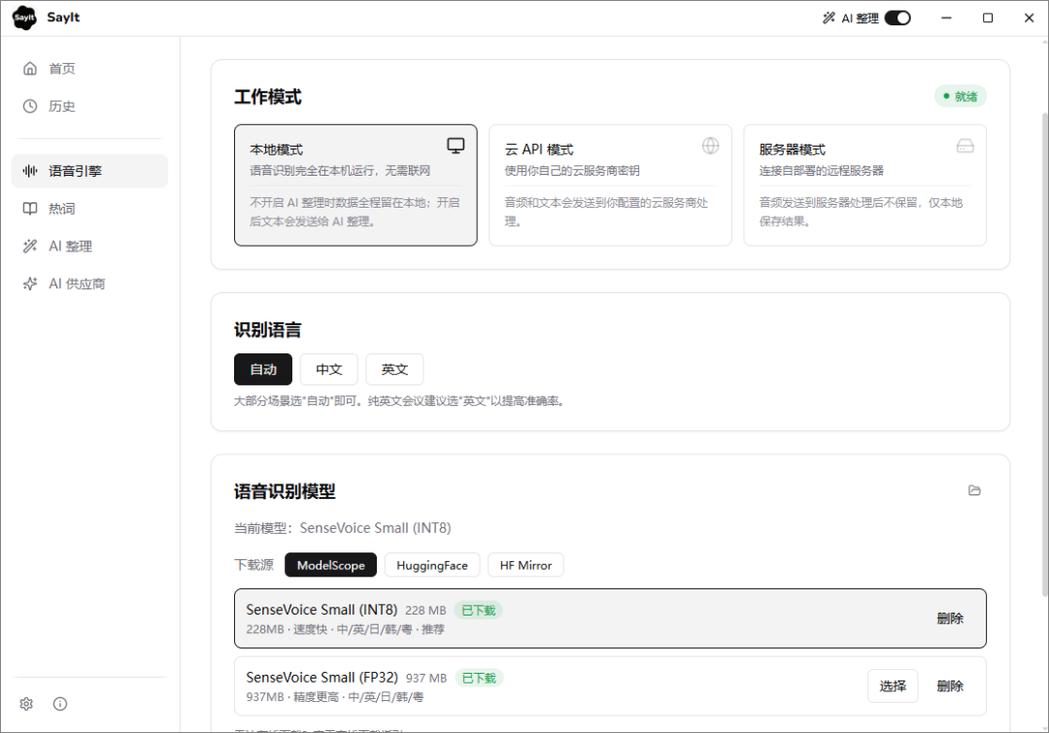This screenshot has height=733, width=1049.
Task: Select the 本地模式 card
Action: (355, 185)
